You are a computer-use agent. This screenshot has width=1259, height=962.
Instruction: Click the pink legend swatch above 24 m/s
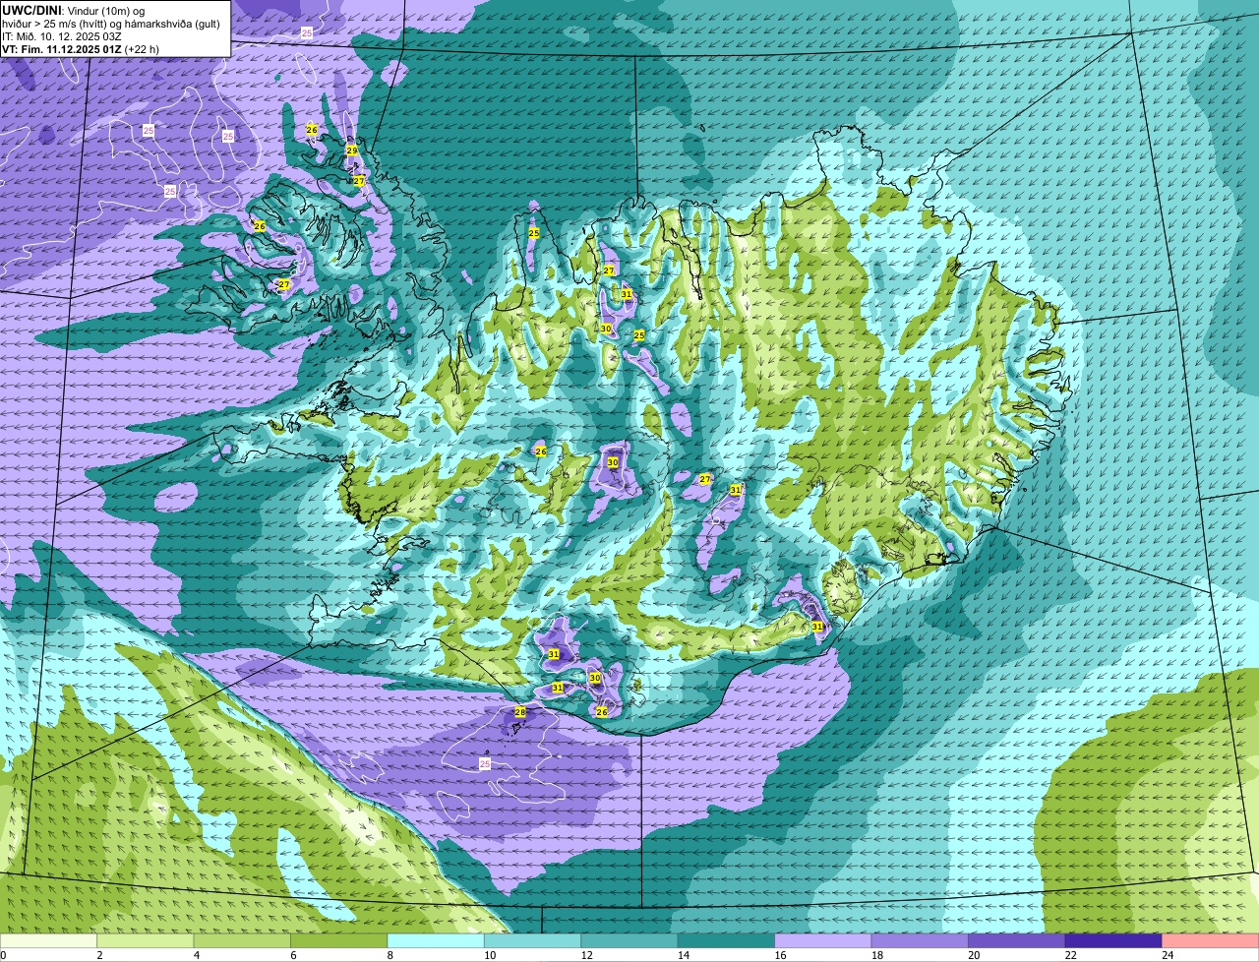[1211, 940]
